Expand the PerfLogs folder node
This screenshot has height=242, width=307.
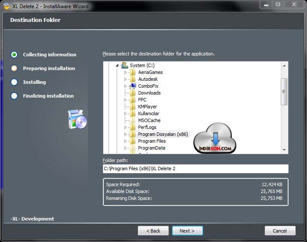[125, 127]
